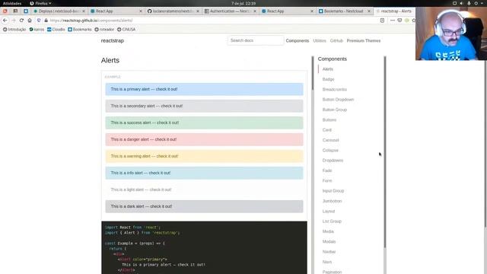Click the first red pinned tab icon
Image resolution: width=487 pixels, height=274 pixels.
pyautogui.click(x=5, y=11)
